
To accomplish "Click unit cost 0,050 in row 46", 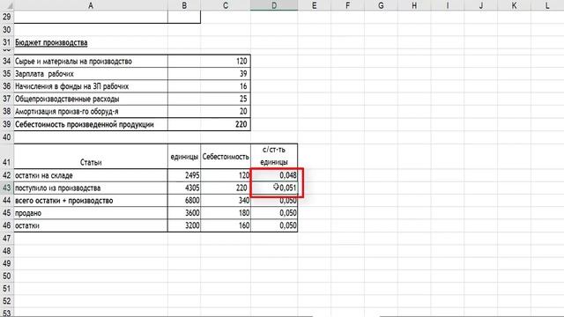I will coord(274,225).
